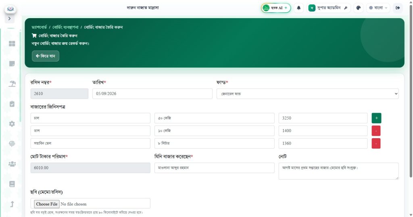Click the price field showing 1400
The image size is (413, 217).
coord(323,131)
